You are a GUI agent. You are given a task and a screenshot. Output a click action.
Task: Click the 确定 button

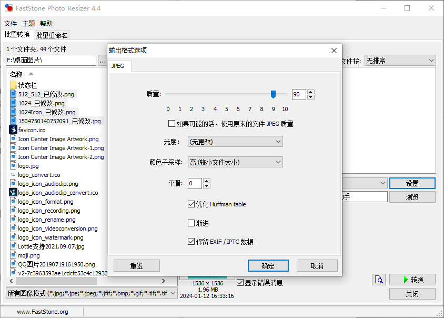coord(268,266)
